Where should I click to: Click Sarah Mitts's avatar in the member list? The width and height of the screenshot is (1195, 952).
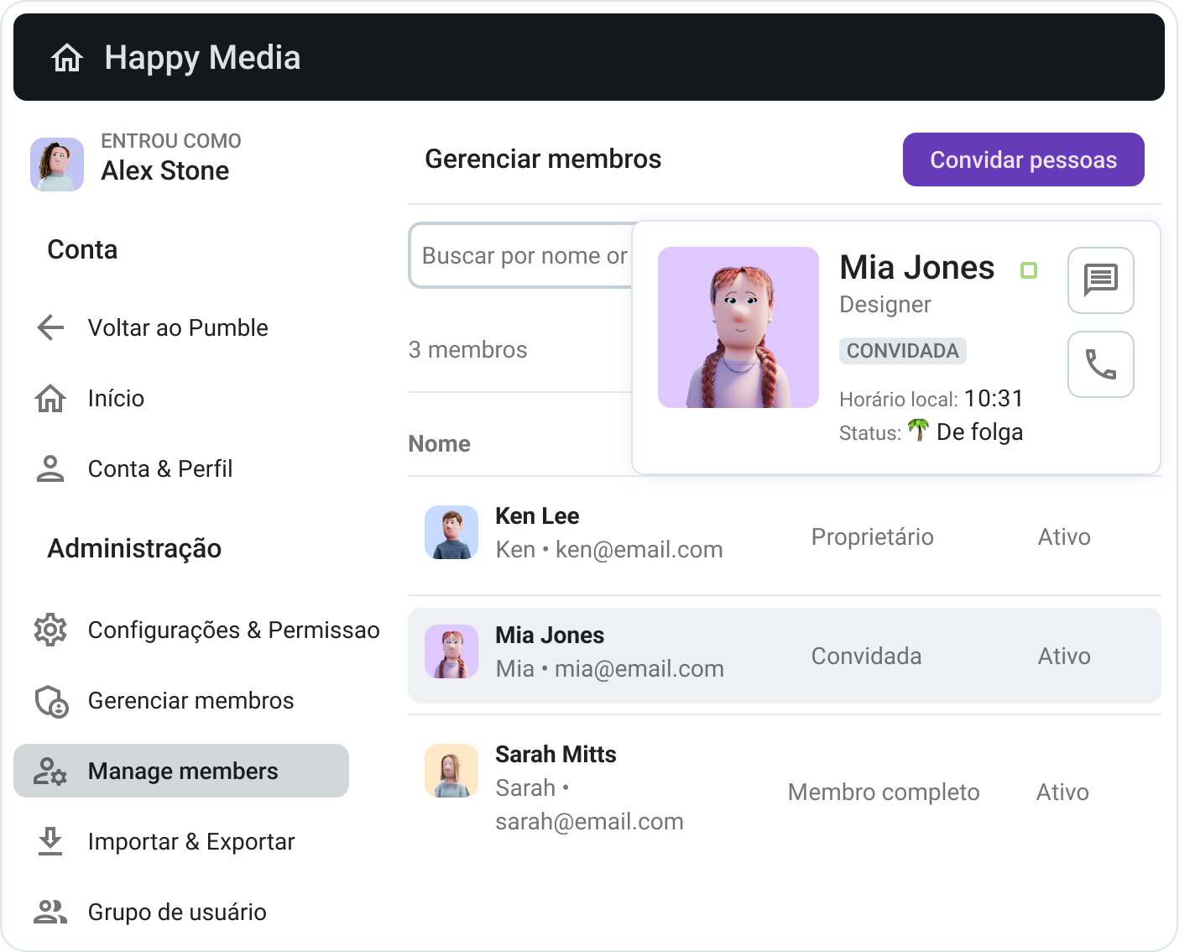[451, 771]
